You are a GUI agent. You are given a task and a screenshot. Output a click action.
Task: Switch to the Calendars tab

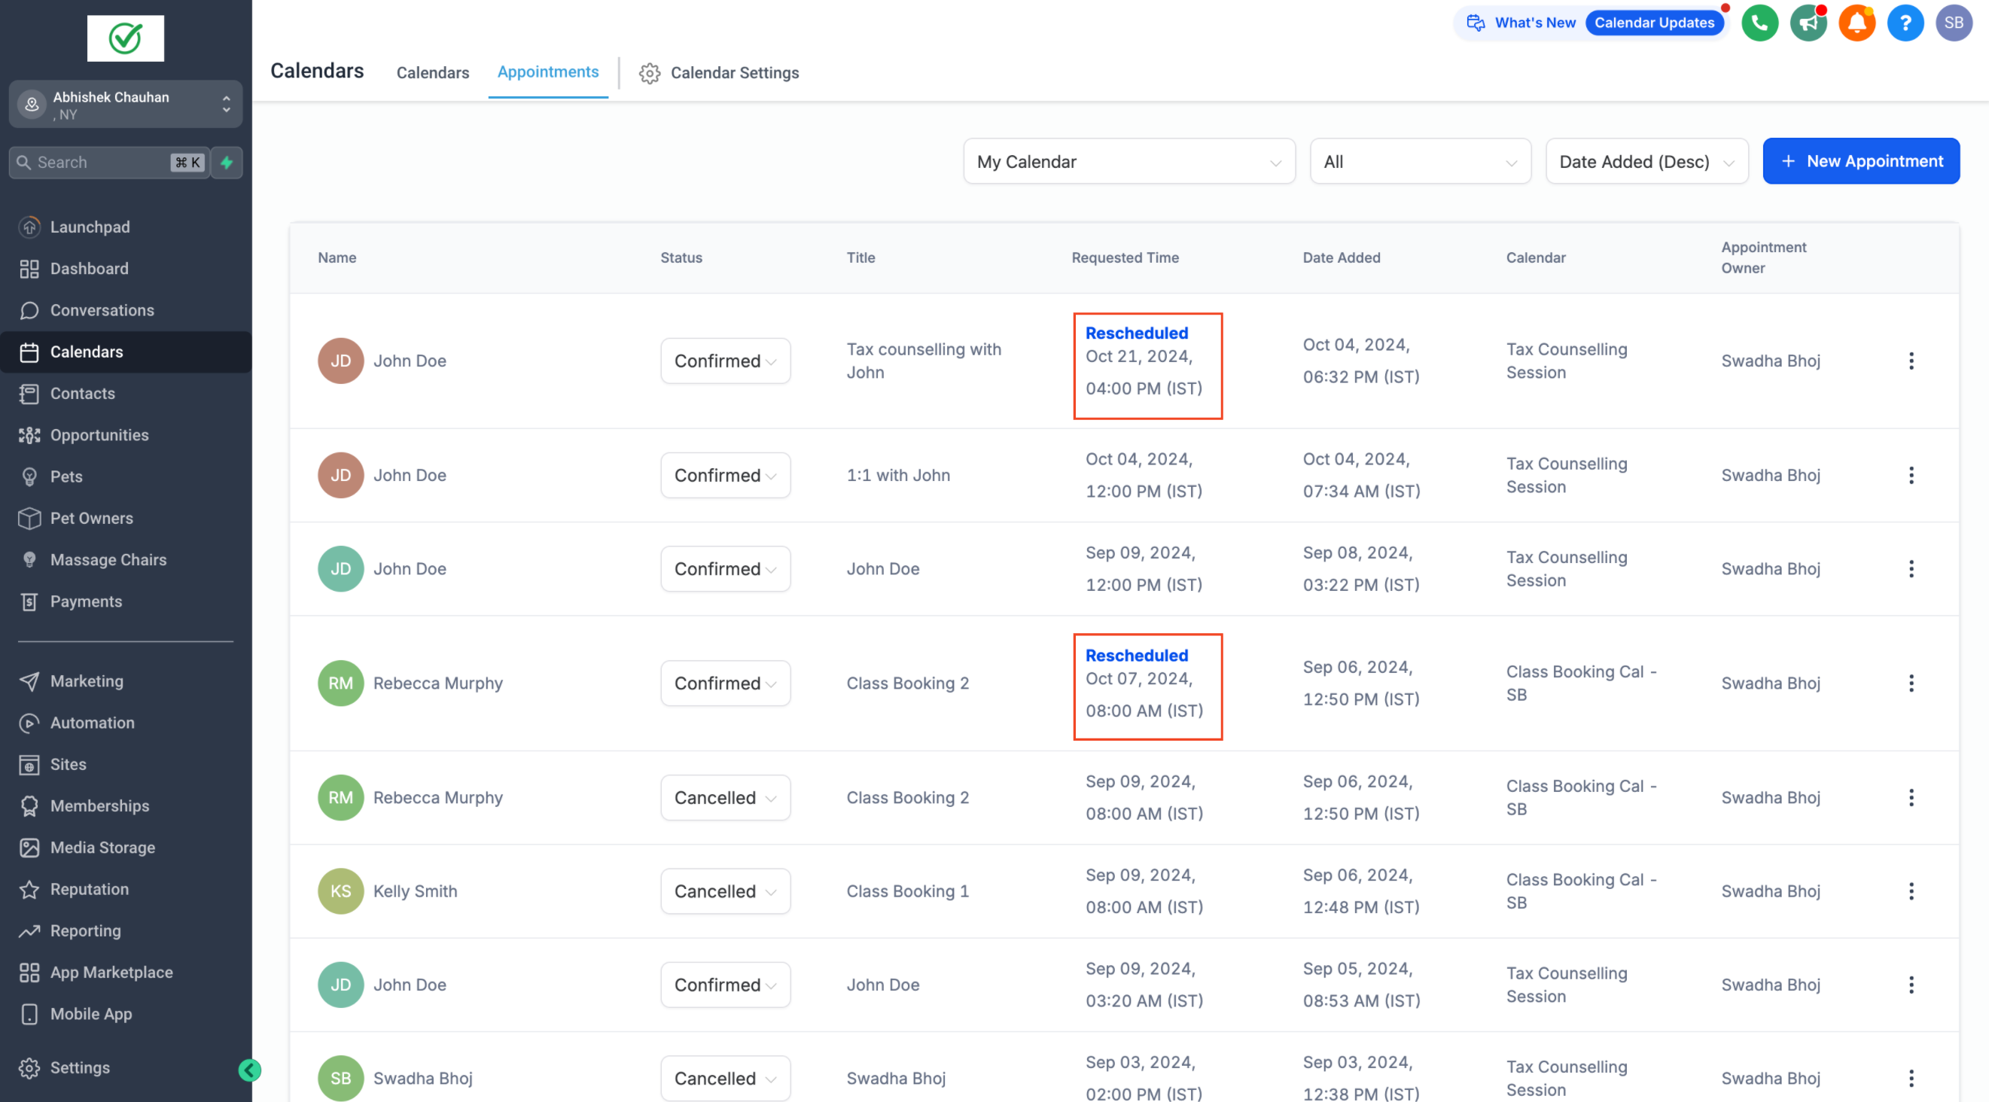432,72
